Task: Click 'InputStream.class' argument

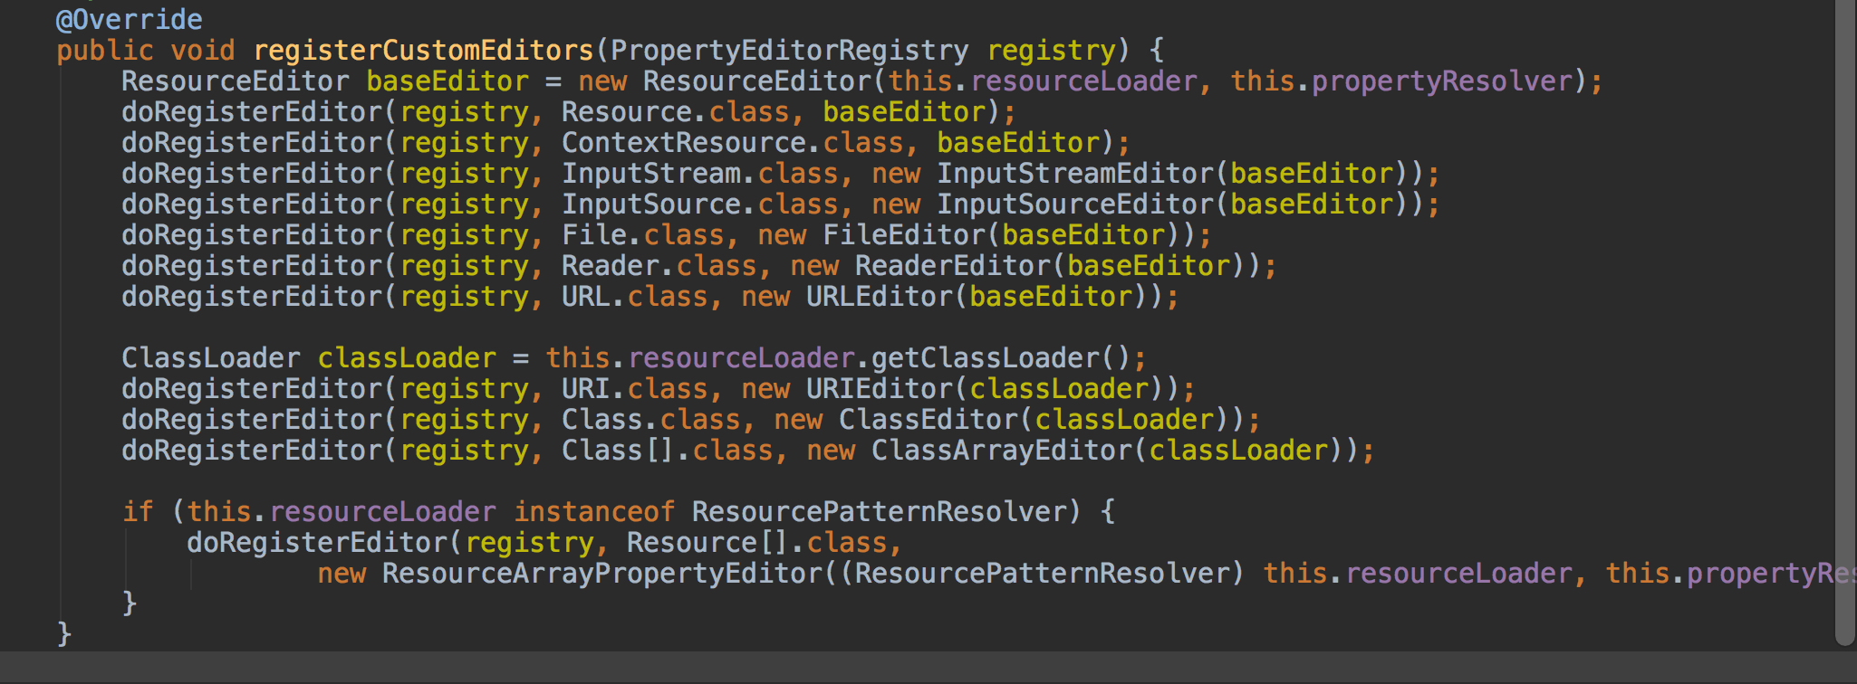Action: 700,173
